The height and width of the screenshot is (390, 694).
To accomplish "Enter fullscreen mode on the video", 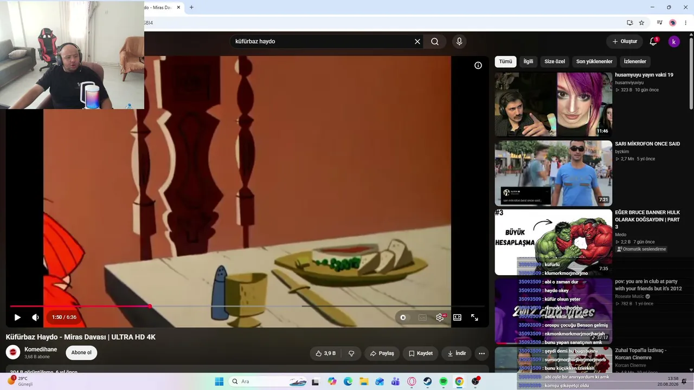I will [474, 317].
